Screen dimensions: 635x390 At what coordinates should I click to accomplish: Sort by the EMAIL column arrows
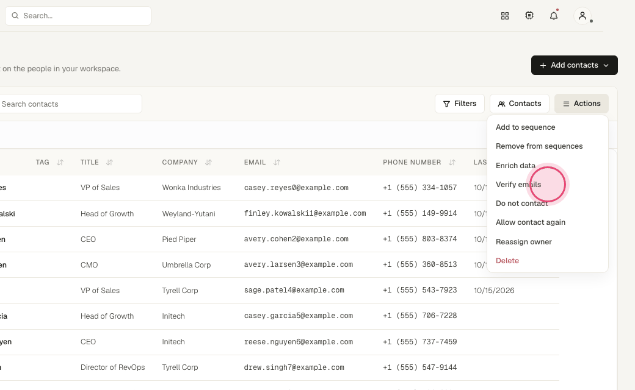coord(277,163)
